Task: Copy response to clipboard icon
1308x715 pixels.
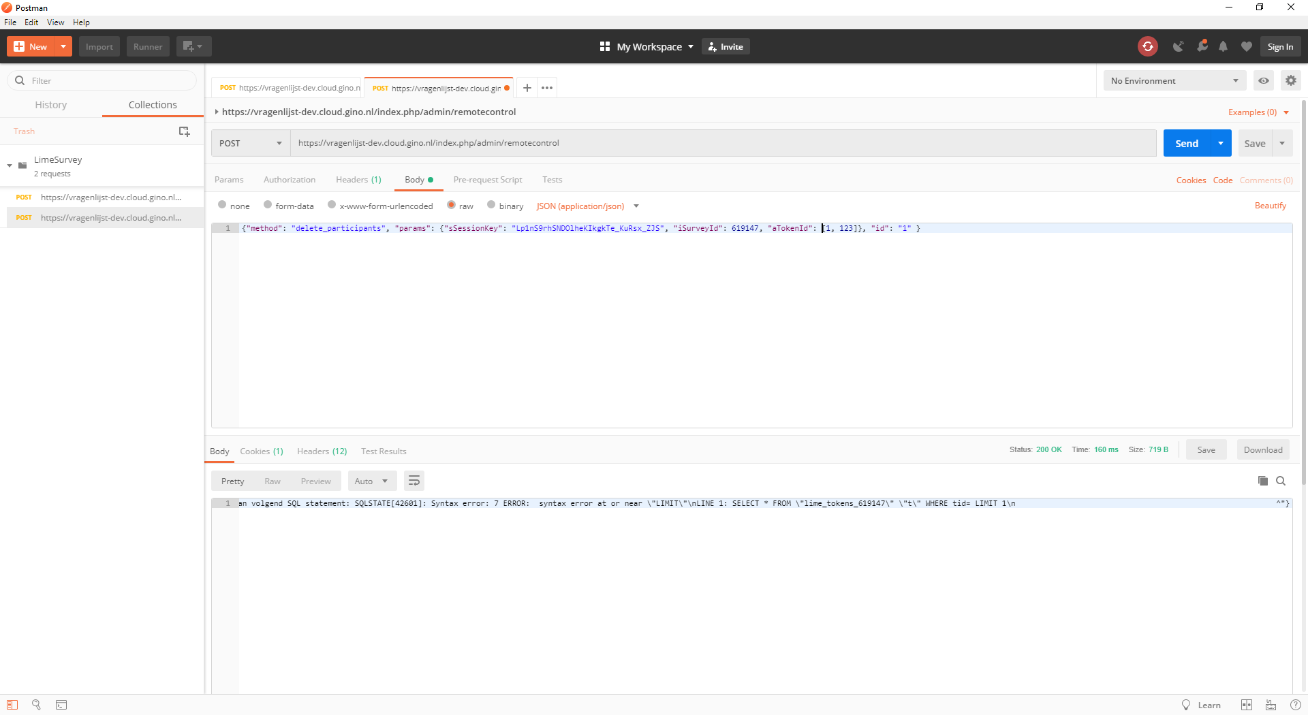Action: click(x=1262, y=481)
